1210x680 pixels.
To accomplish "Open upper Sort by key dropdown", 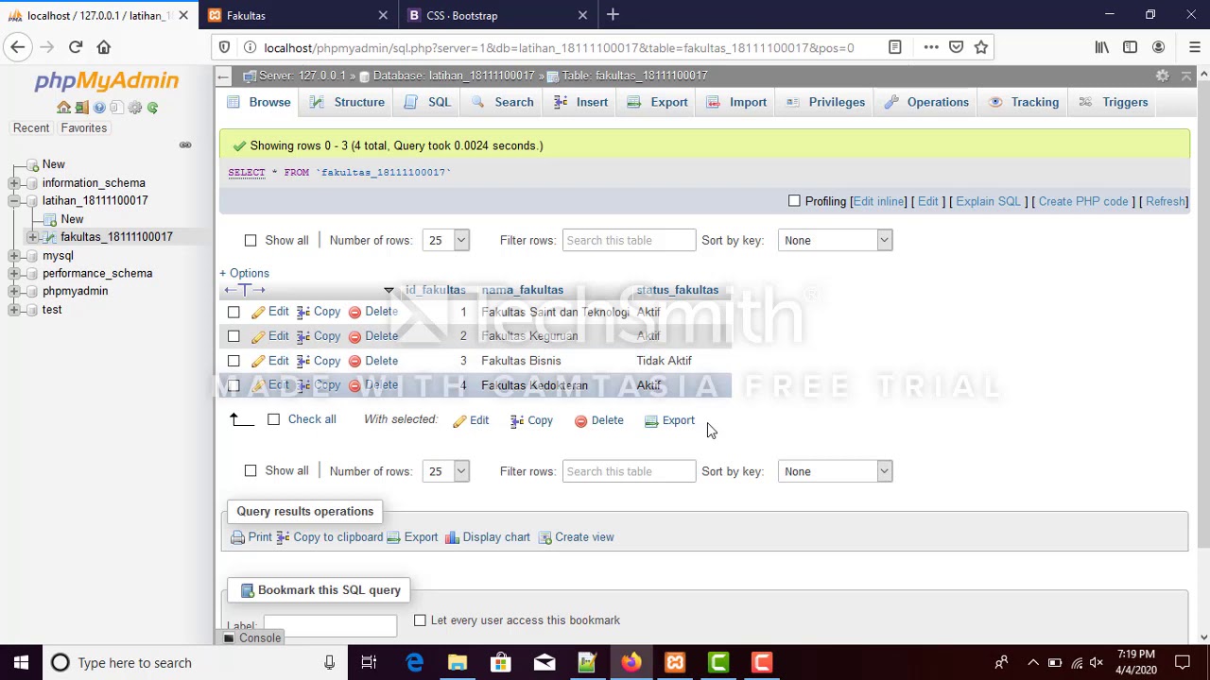I will tap(836, 240).
